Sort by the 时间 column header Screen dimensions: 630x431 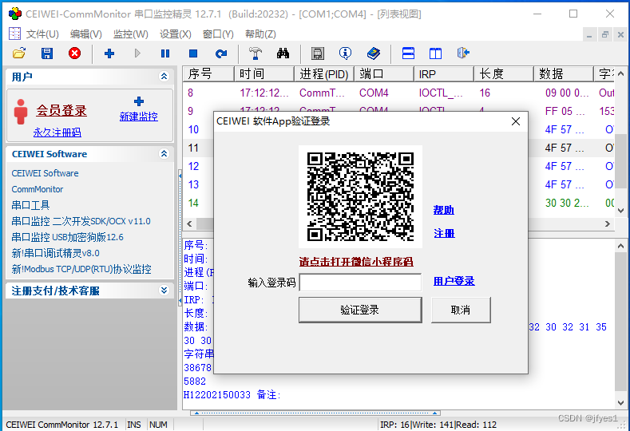coord(264,74)
